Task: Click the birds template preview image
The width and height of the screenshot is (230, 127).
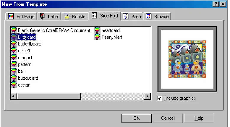Action: [187, 59]
